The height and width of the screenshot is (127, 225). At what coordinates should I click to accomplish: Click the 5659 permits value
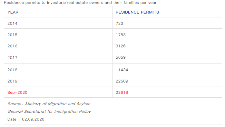tap(121, 57)
